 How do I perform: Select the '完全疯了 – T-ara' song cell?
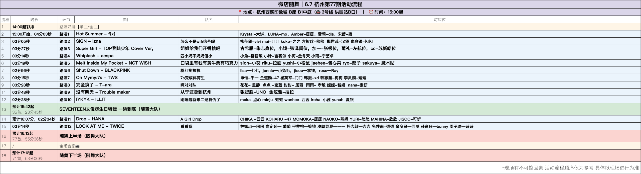(127, 85)
